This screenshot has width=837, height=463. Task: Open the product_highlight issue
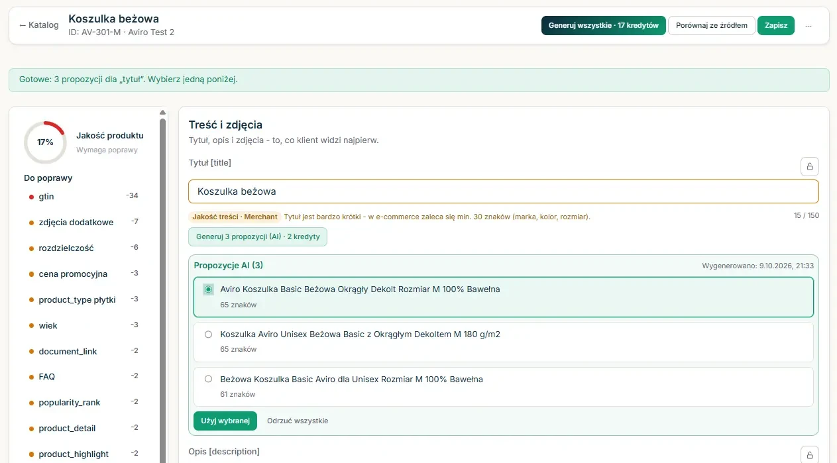point(84,454)
